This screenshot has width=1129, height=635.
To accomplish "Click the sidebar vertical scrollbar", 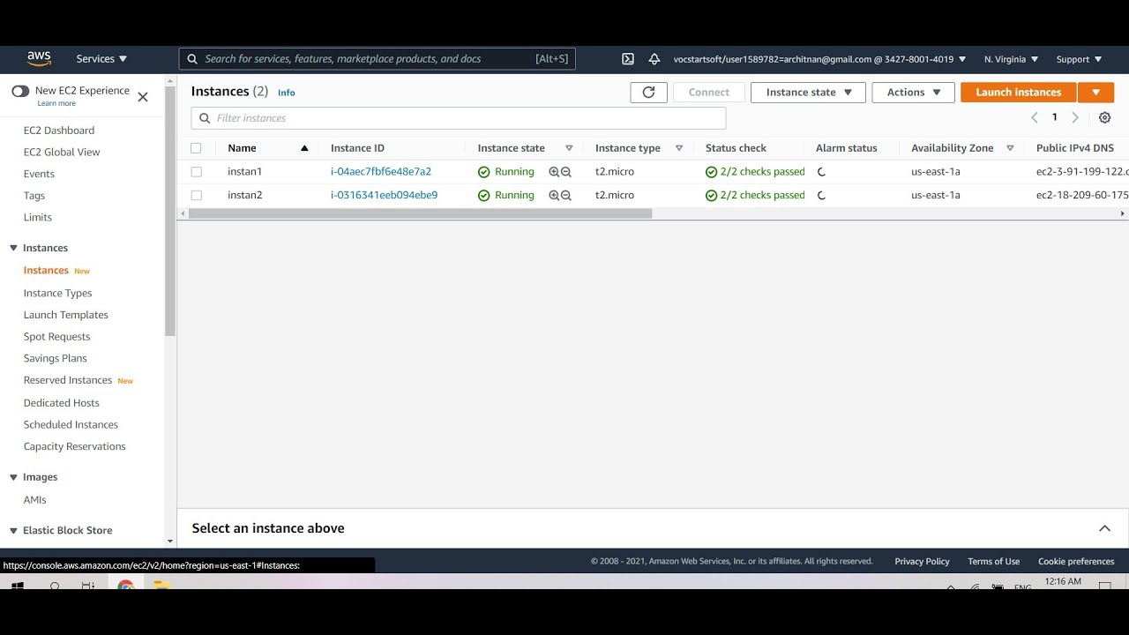I will pos(170,212).
